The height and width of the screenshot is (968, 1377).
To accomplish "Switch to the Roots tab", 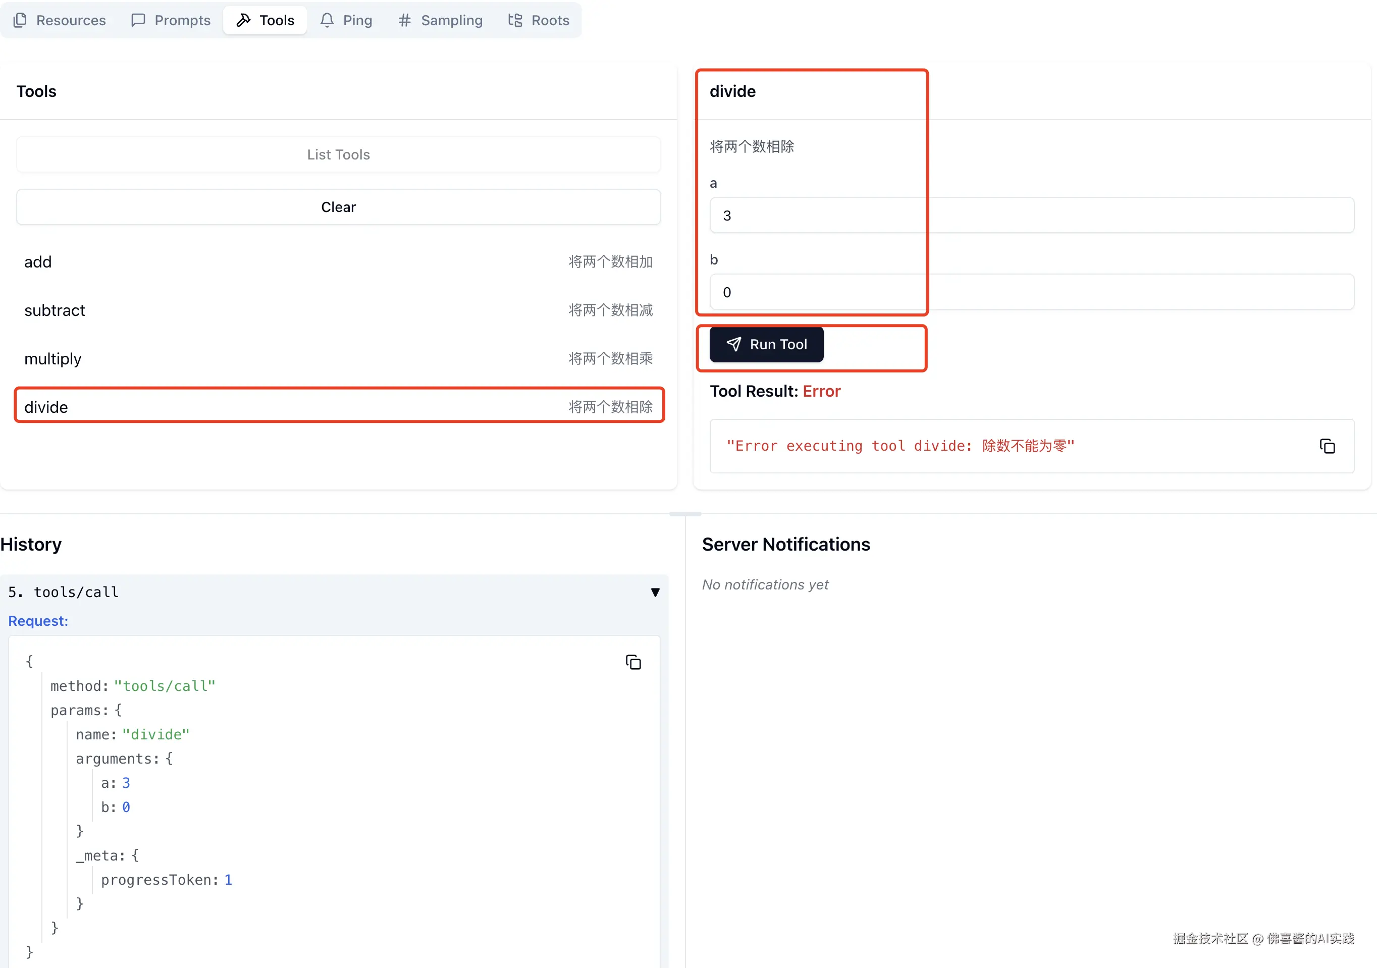I will coord(539,20).
